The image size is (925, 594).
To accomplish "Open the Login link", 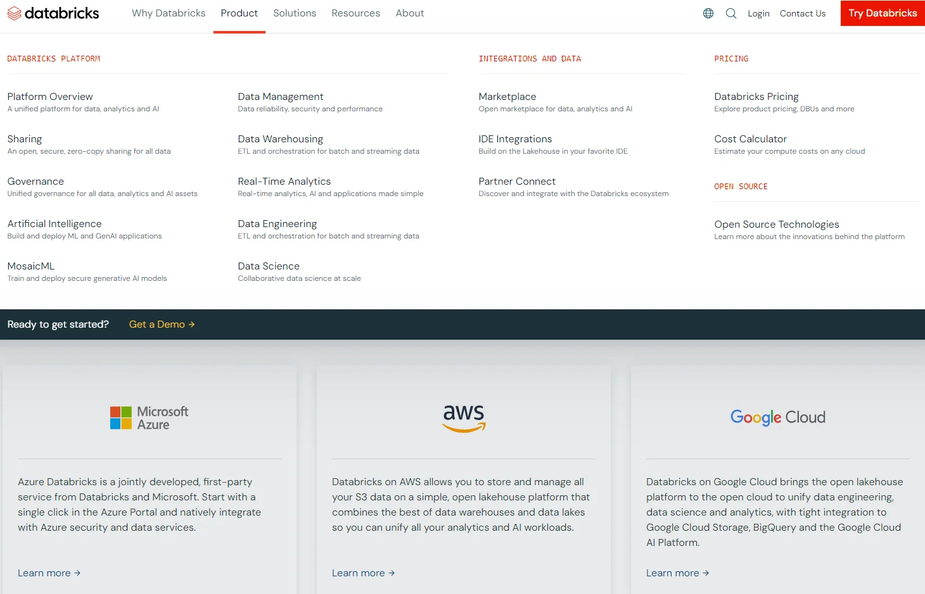I will tap(758, 13).
